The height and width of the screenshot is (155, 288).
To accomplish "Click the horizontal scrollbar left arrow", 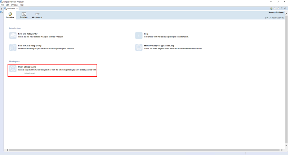I will tap(7, 150).
